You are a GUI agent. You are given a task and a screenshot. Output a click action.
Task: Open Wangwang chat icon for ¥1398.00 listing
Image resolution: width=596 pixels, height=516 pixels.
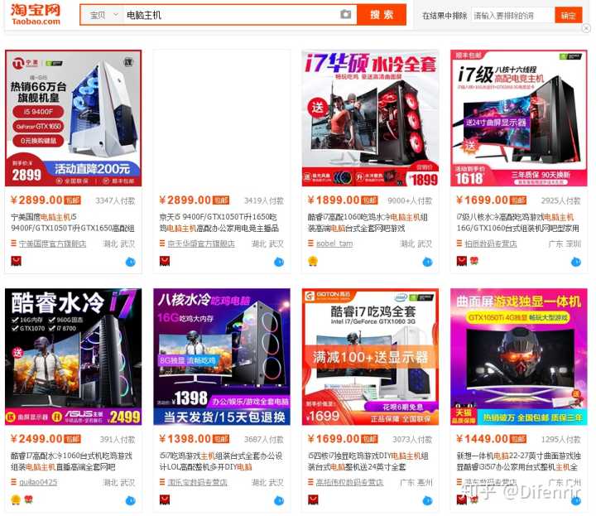click(x=279, y=500)
